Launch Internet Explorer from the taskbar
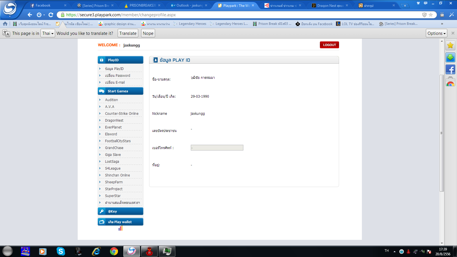The width and height of the screenshot is (457, 257). pyautogui.click(x=96, y=251)
